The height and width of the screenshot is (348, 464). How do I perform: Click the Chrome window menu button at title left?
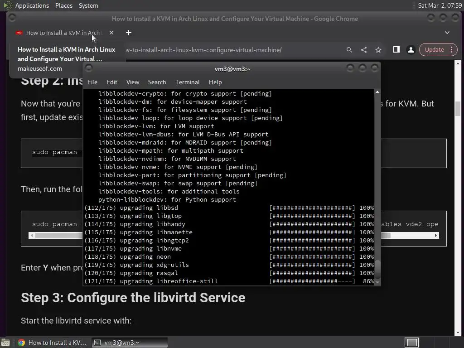(x=12, y=18)
